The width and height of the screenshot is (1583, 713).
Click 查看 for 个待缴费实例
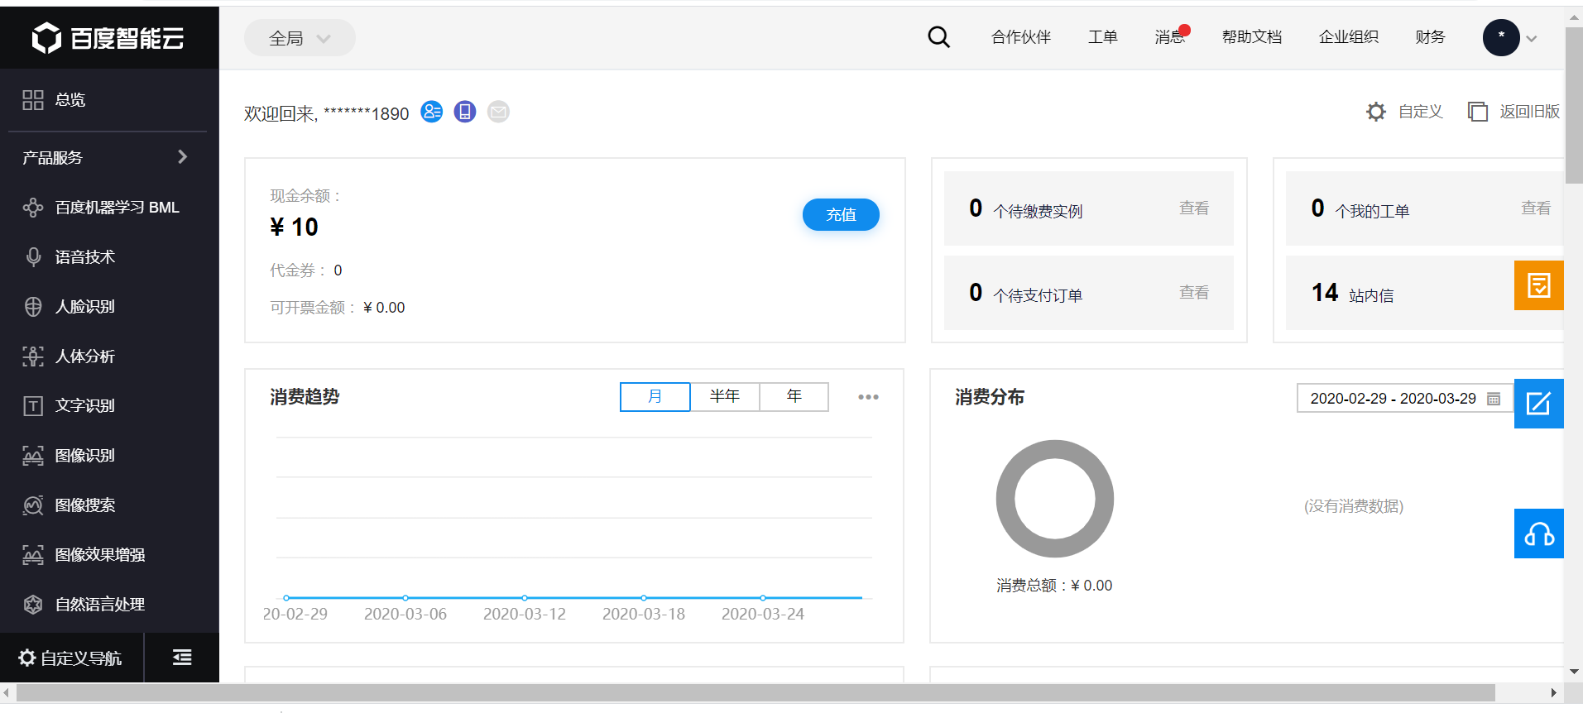(1194, 208)
